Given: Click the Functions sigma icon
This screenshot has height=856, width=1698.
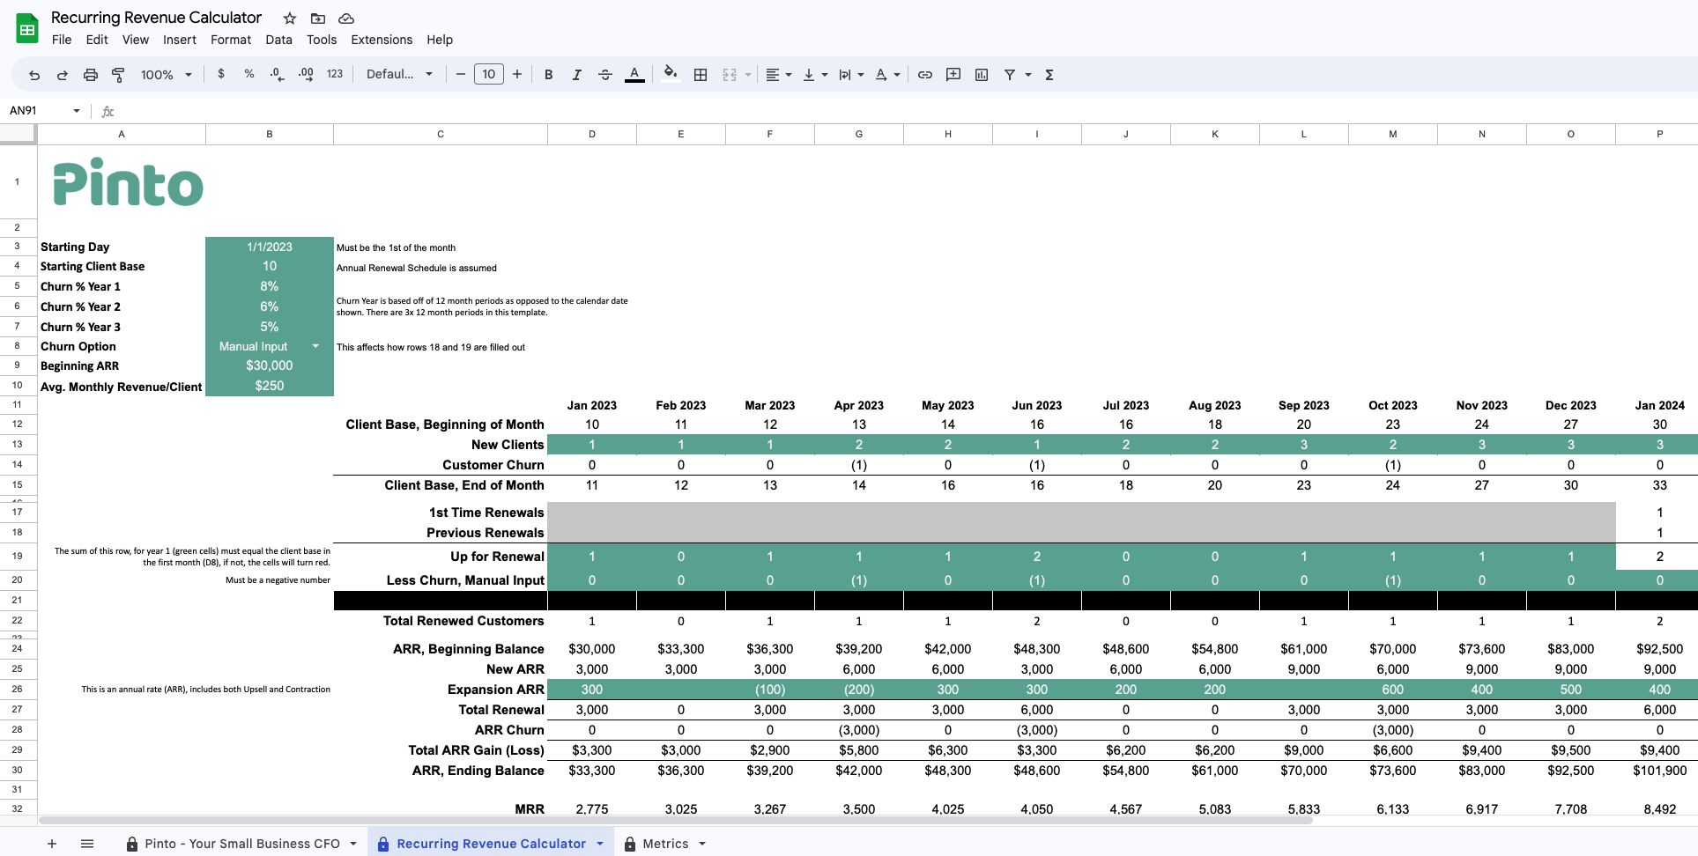Looking at the screenshot, I should point(1049,75).
